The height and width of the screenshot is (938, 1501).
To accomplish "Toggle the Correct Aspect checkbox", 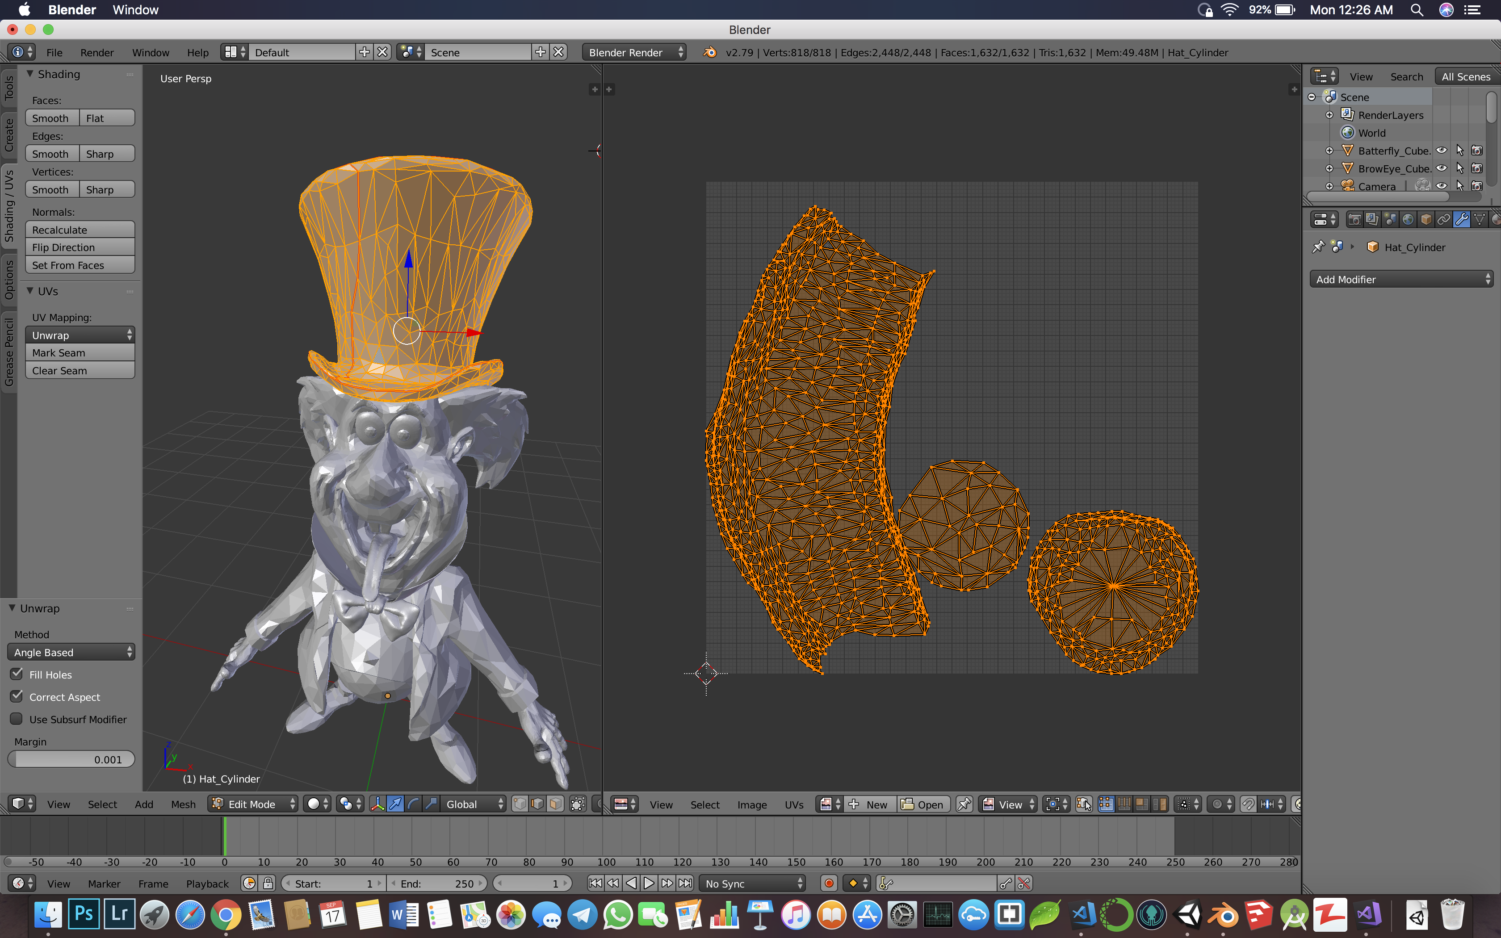I will [17, 697].
